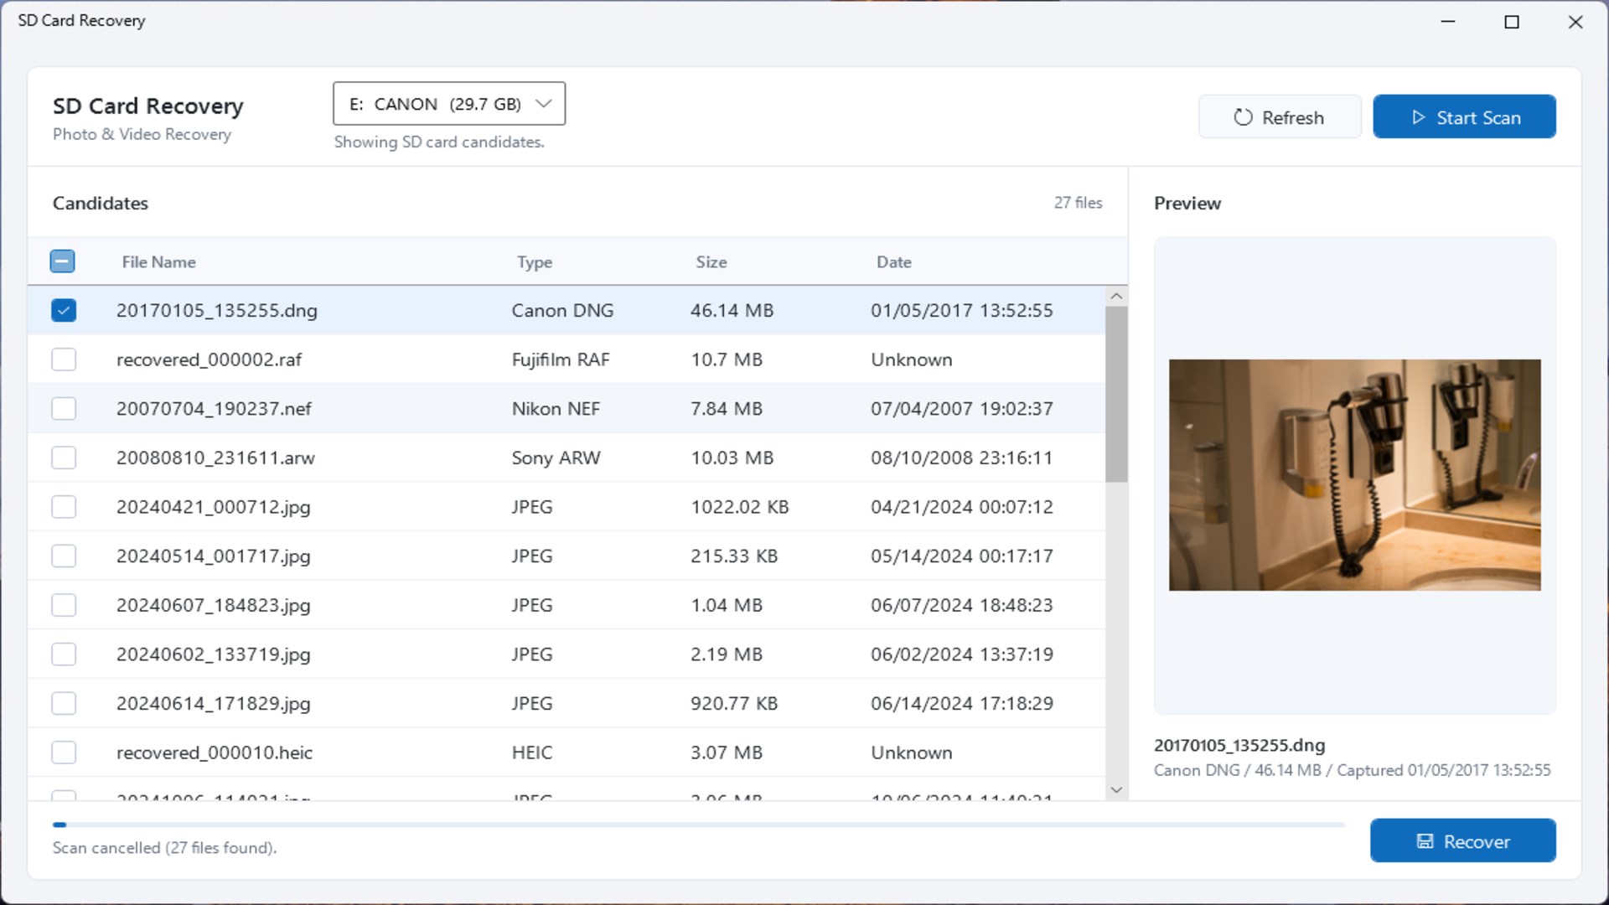Click the 46.14 MB size cell

732,310
